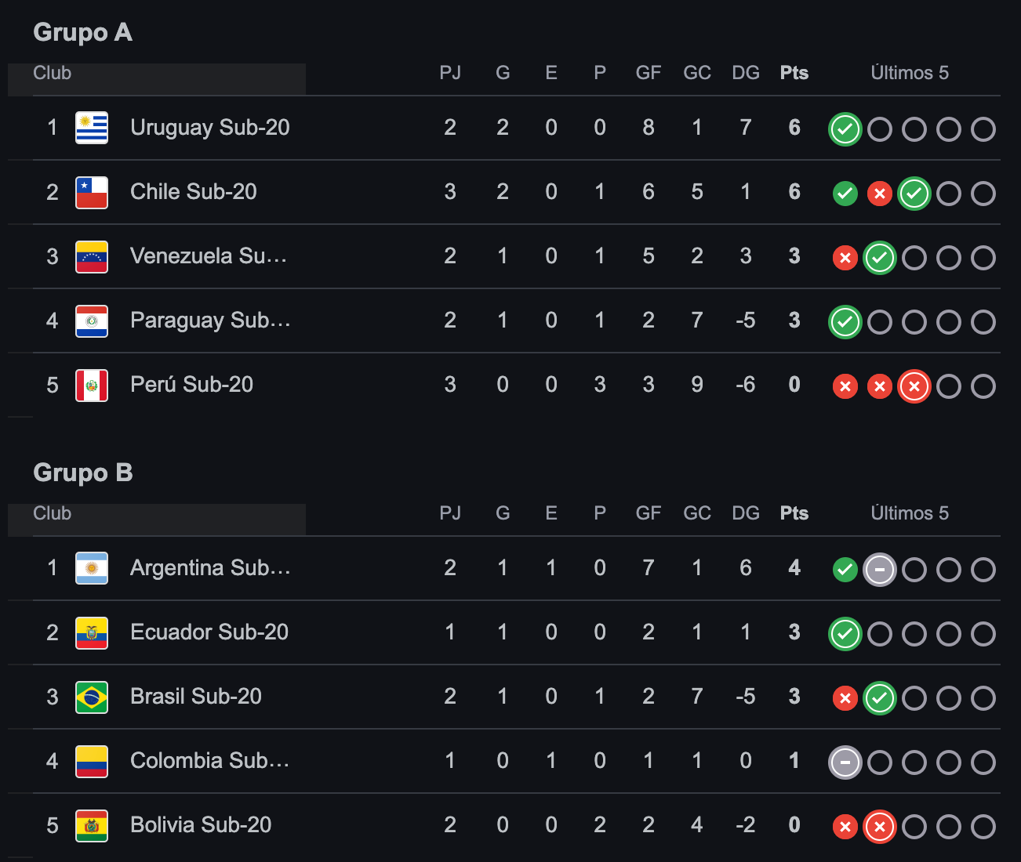Open the Grupo A header
Image resolution: width=1021 pixels, height=862 pixels.
82,33
